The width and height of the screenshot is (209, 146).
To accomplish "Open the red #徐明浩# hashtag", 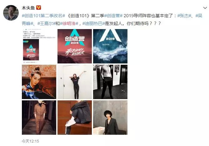I will tap(69, 23).
